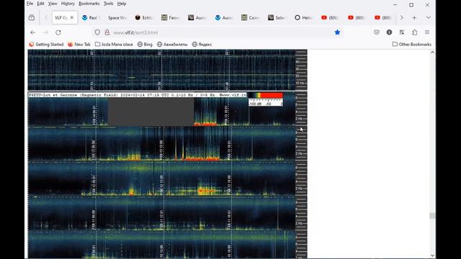Reload the current page
The width and height of the screenshot is (461, 259).
tap(58, 32)
